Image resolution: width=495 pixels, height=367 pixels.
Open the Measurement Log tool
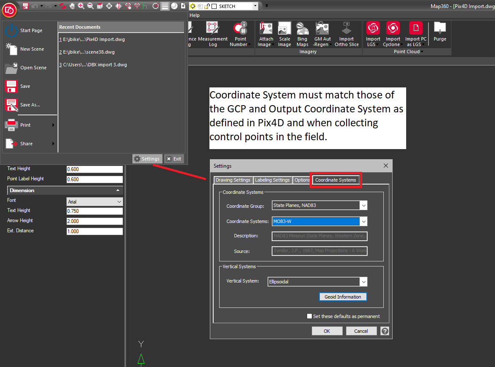click(x=212, y=34)
